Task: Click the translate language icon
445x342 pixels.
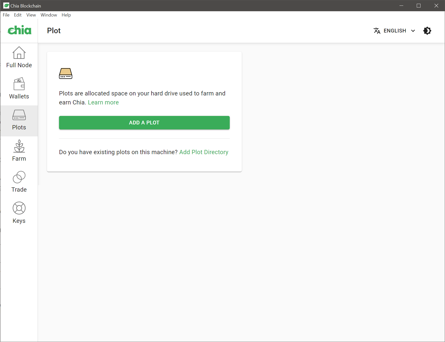Action: pyautogui.click(x=377, y=31)
